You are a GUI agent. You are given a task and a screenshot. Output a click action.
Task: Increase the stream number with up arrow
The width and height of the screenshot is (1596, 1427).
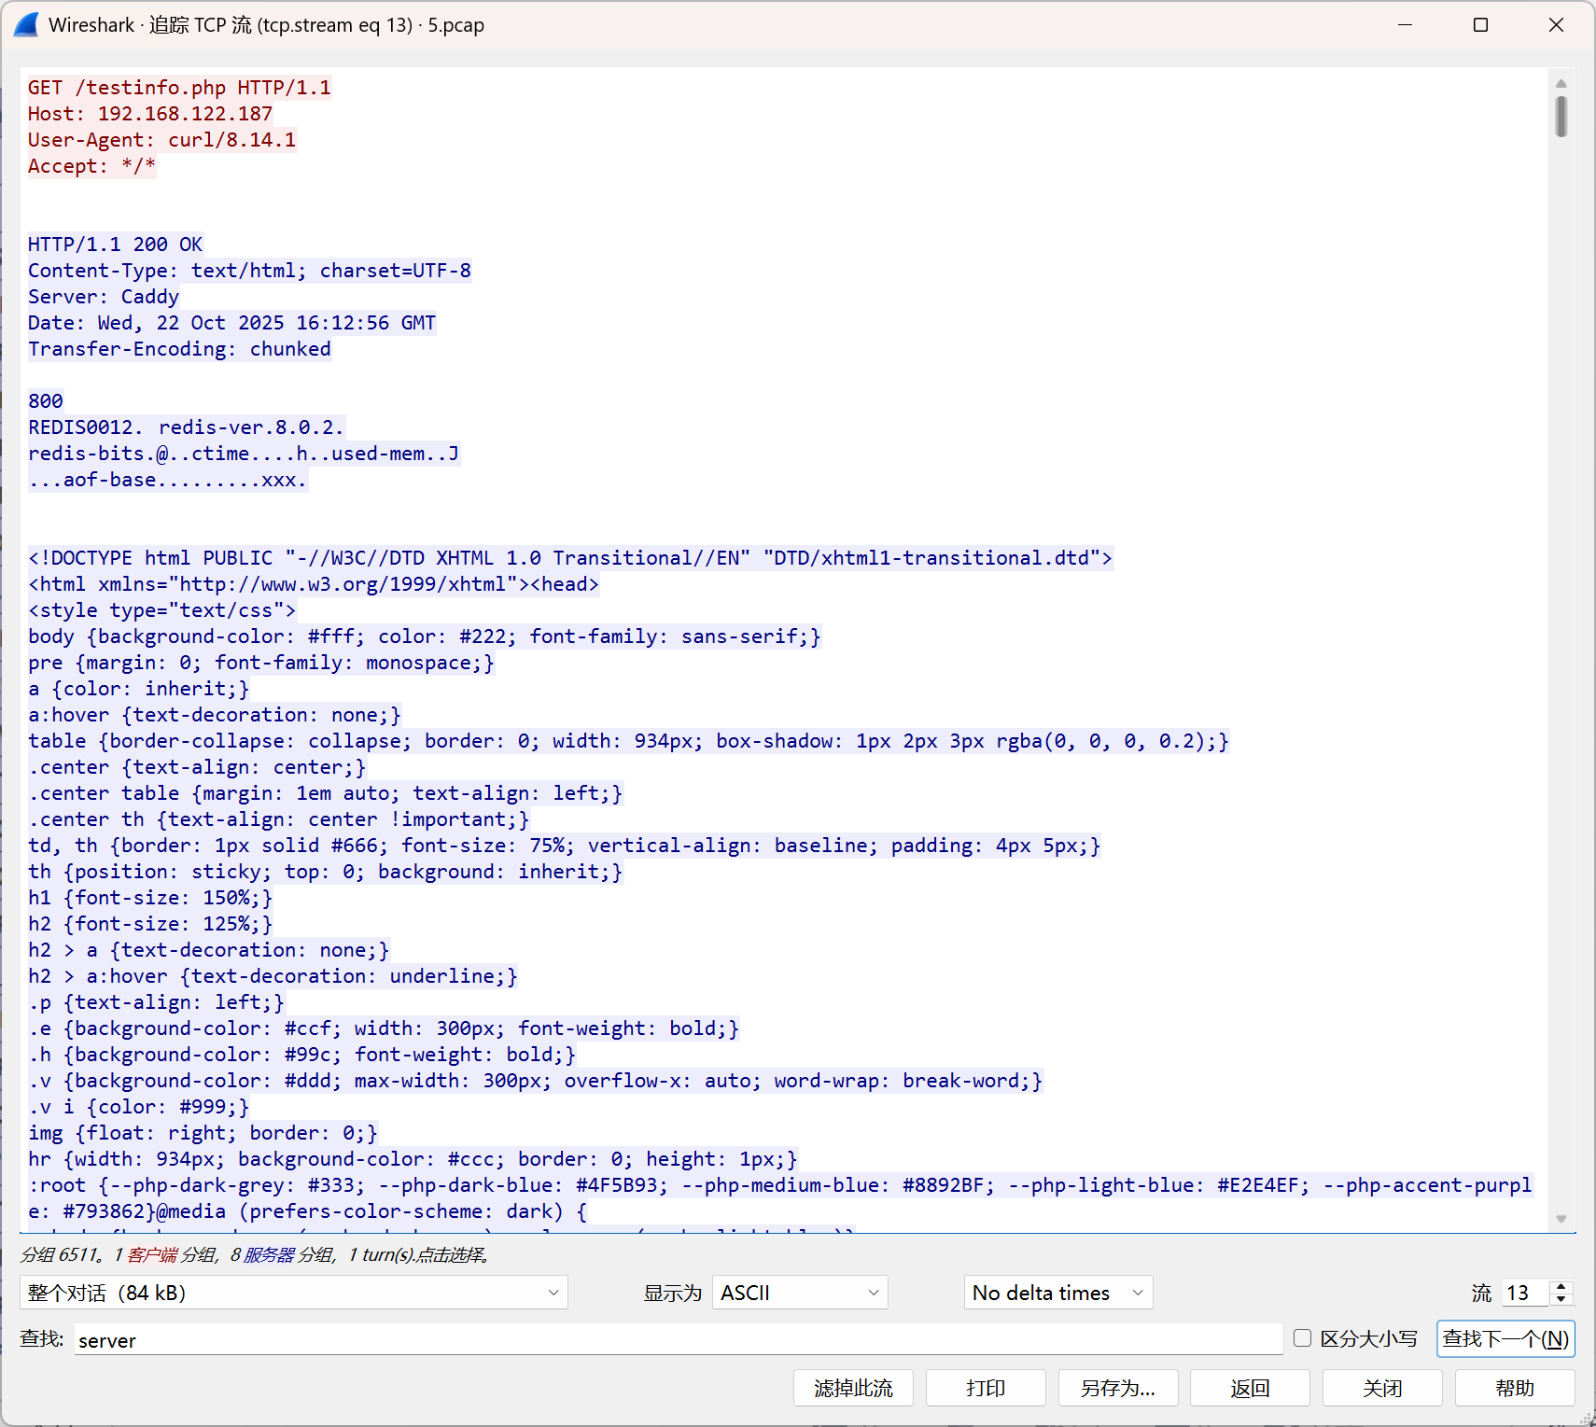click(1561, 1286)
